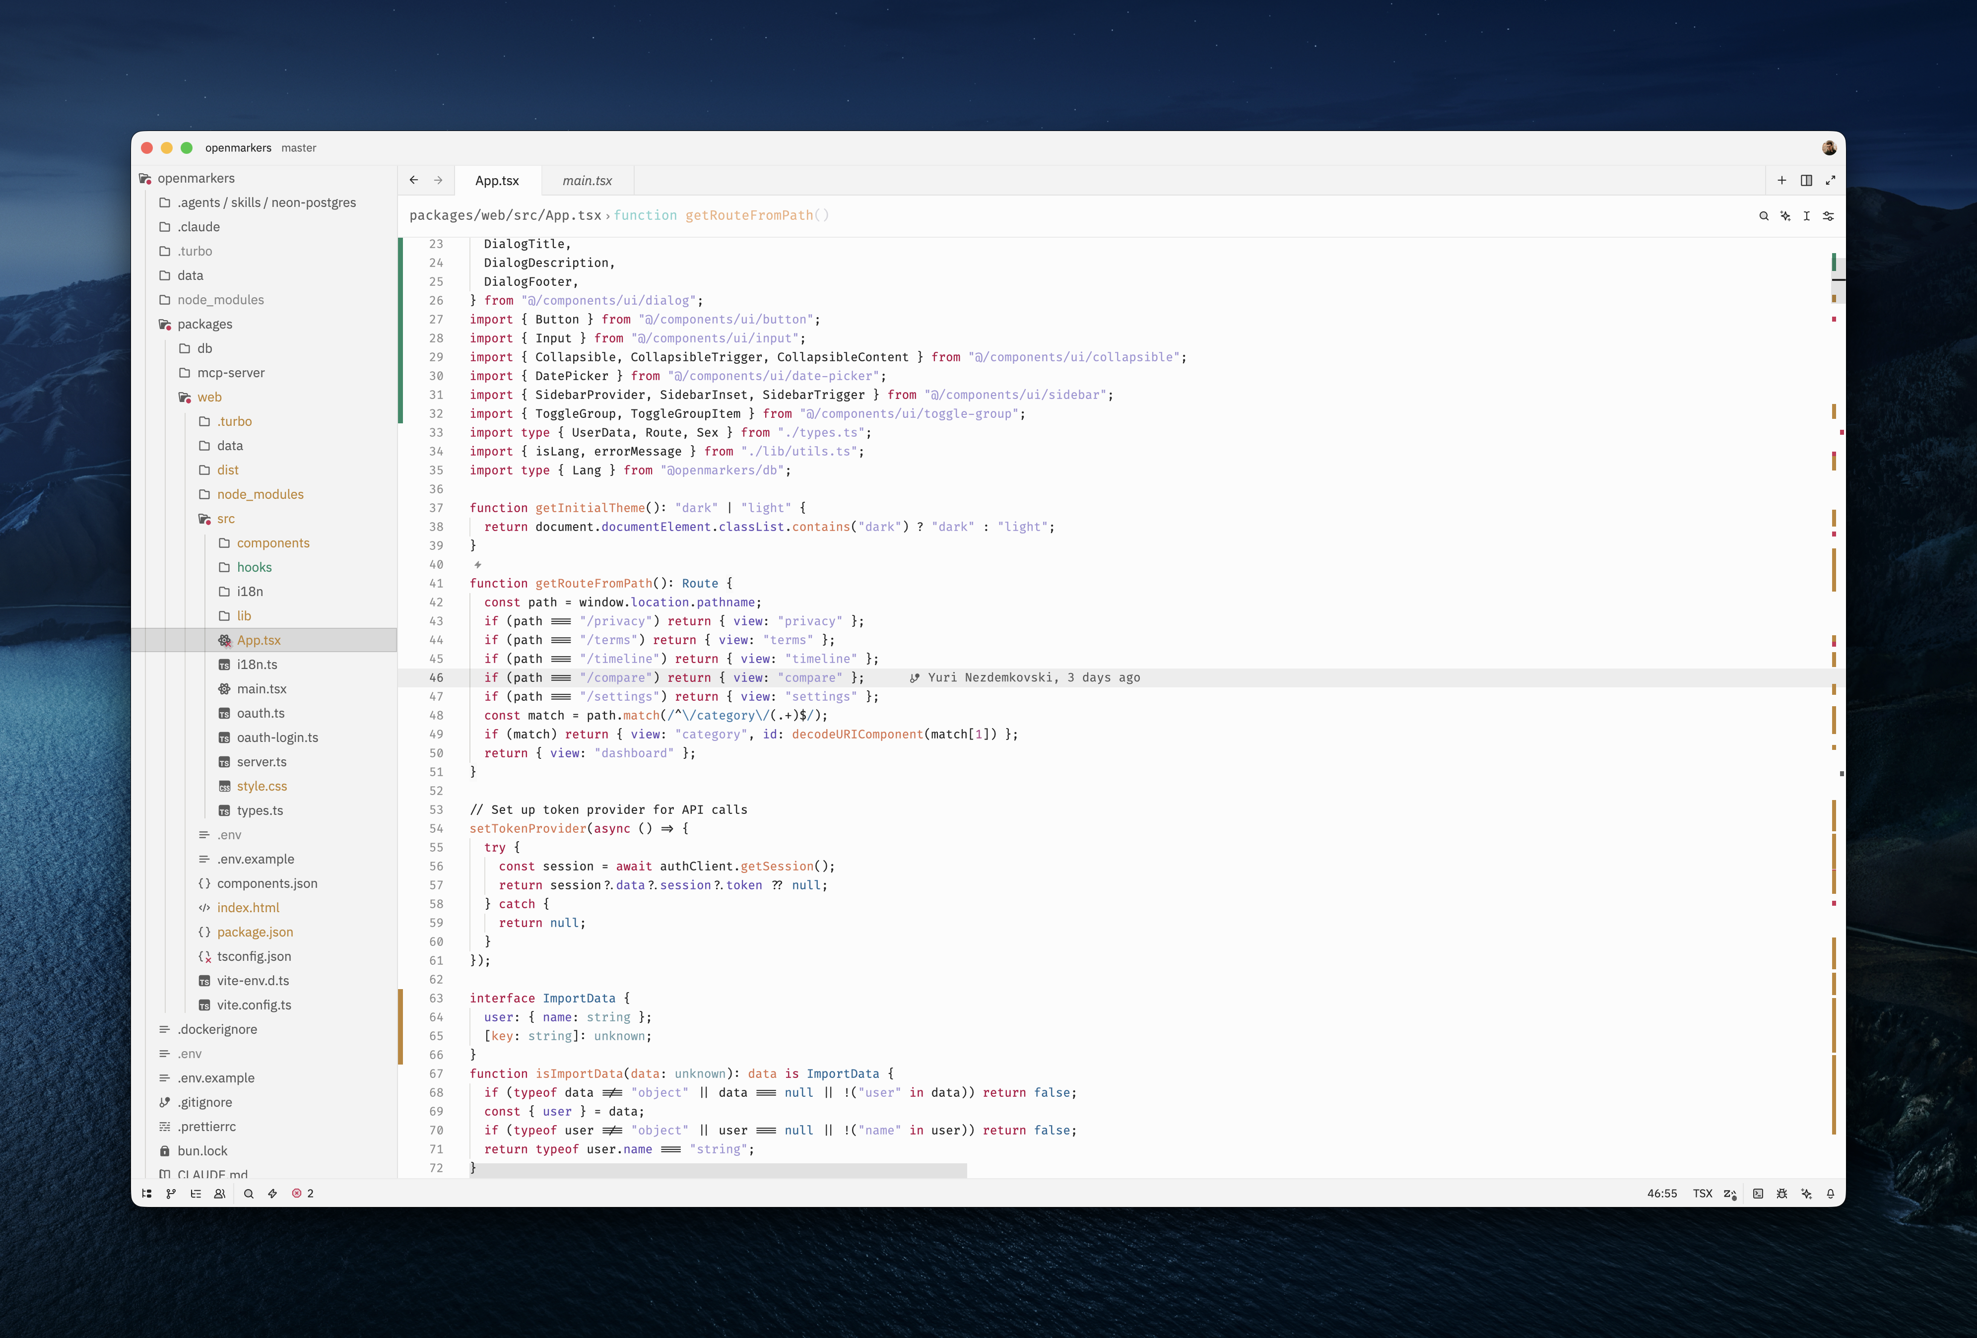Image resolution: width=1977 pixels, height=1338 pixels.
Task: Expand the components folder
Action: (x=264, y=542)
